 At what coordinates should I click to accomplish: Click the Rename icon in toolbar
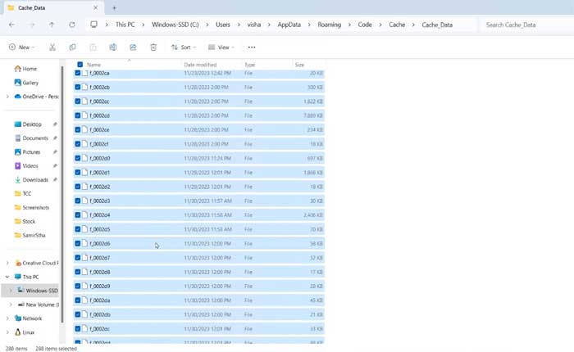[112, 47]
